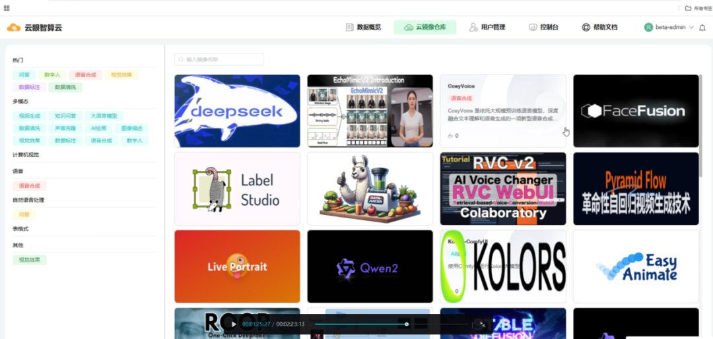Open the apps grid icon in browser bar
The width and height of the screenshot is (713, 339).
pos(7,8)
